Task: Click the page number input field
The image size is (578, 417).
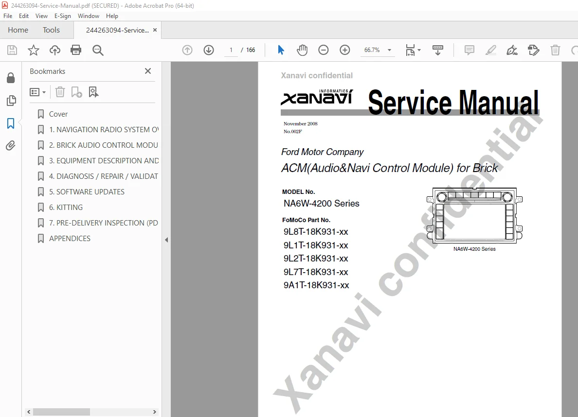Action: point(231,50)
